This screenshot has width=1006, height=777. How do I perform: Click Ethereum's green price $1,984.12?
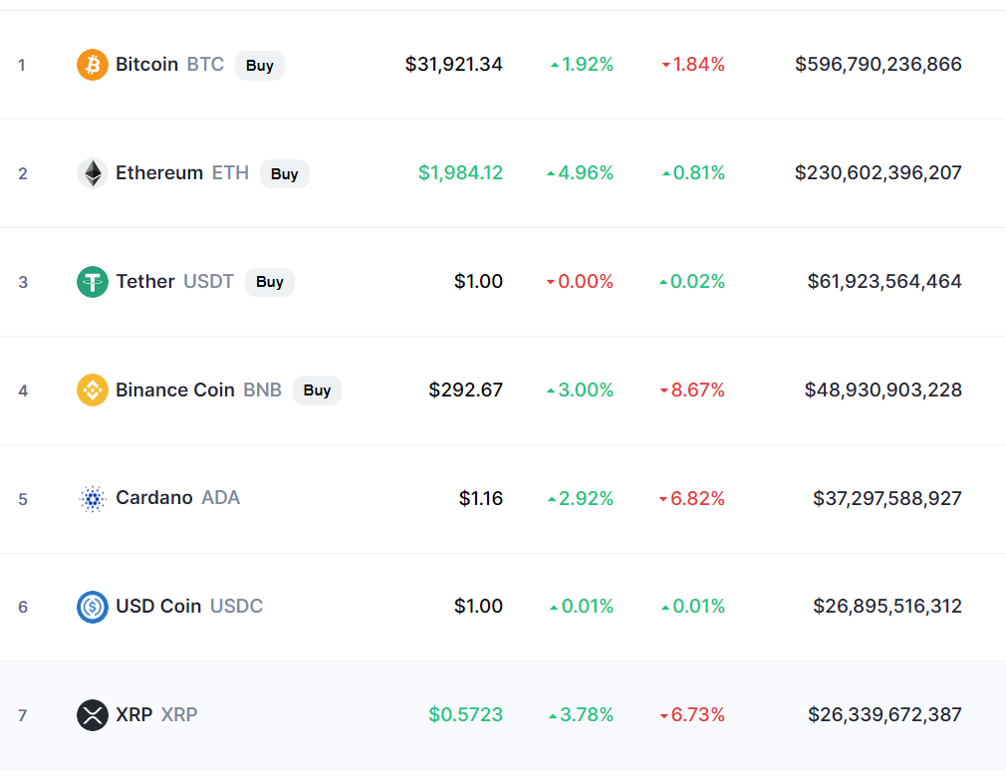pos(460,172)
